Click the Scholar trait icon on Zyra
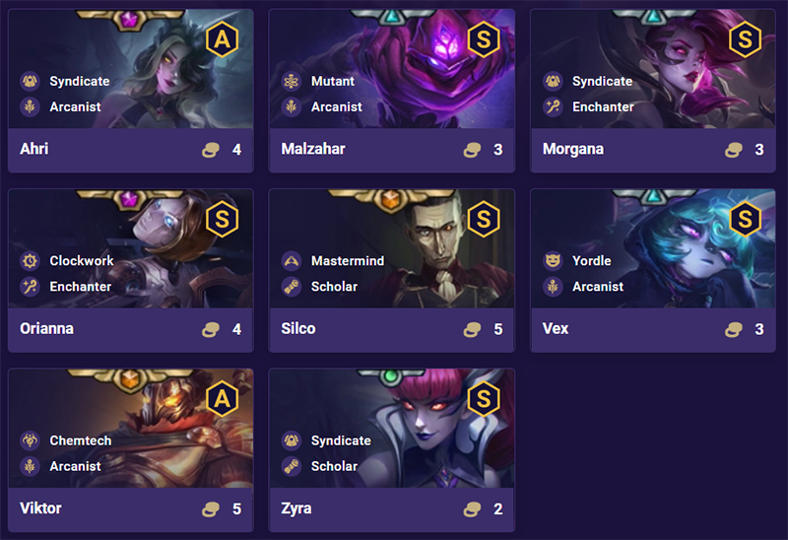This screenshot has height=540, width=788. 292,466
